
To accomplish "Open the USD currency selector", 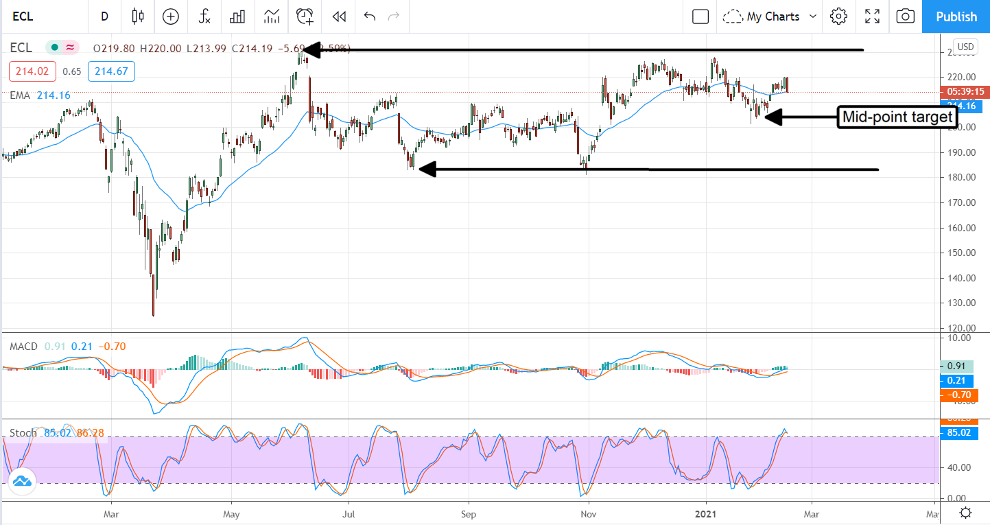I will [965, 47].
